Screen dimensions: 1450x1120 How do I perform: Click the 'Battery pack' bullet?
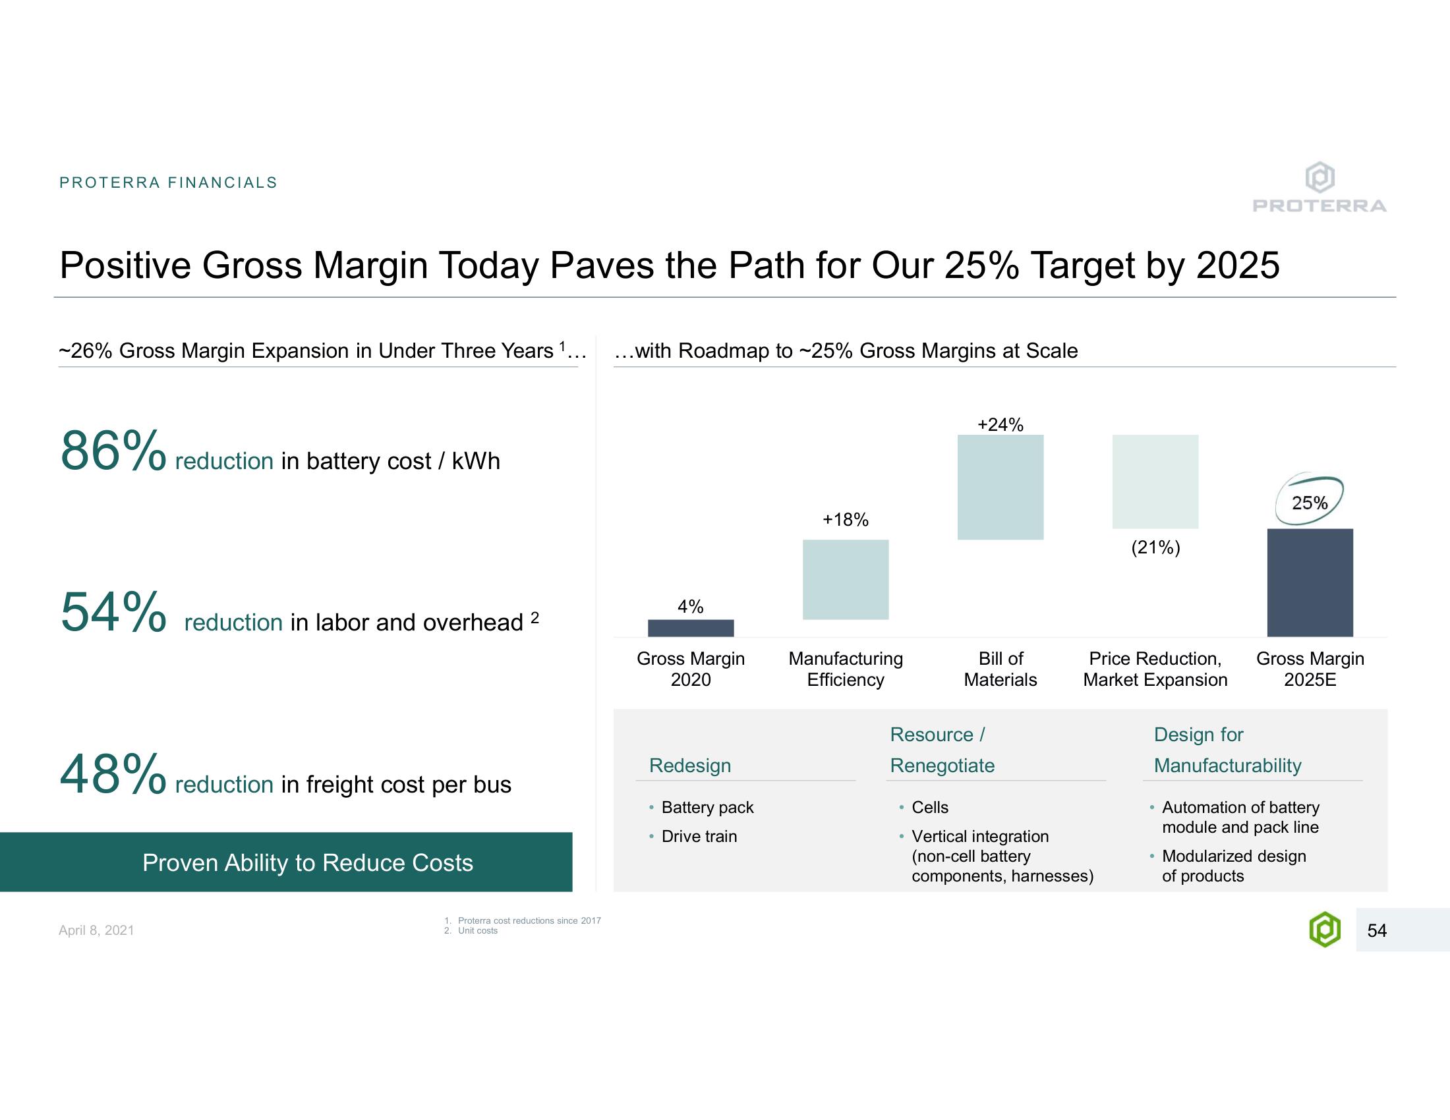pos(707,808)
